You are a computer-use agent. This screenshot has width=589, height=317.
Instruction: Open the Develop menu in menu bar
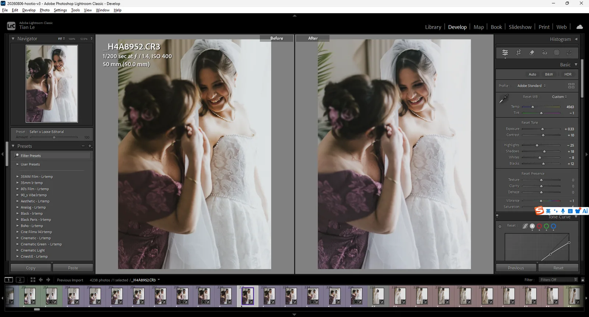pos(29,10)
